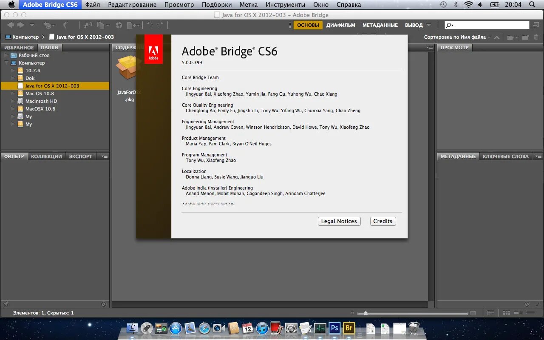
Task: Select the ВЫВОД workspace
Action: 414,25
